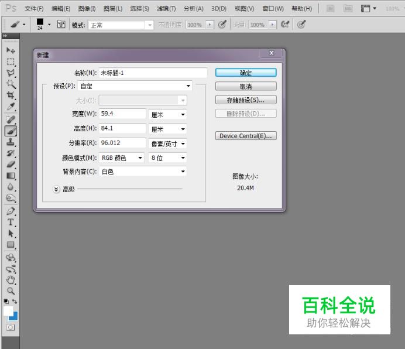Swap foreground and background colors
Image resolution: width=405 pixels, height=349 pixels.
tap(15, 302)
